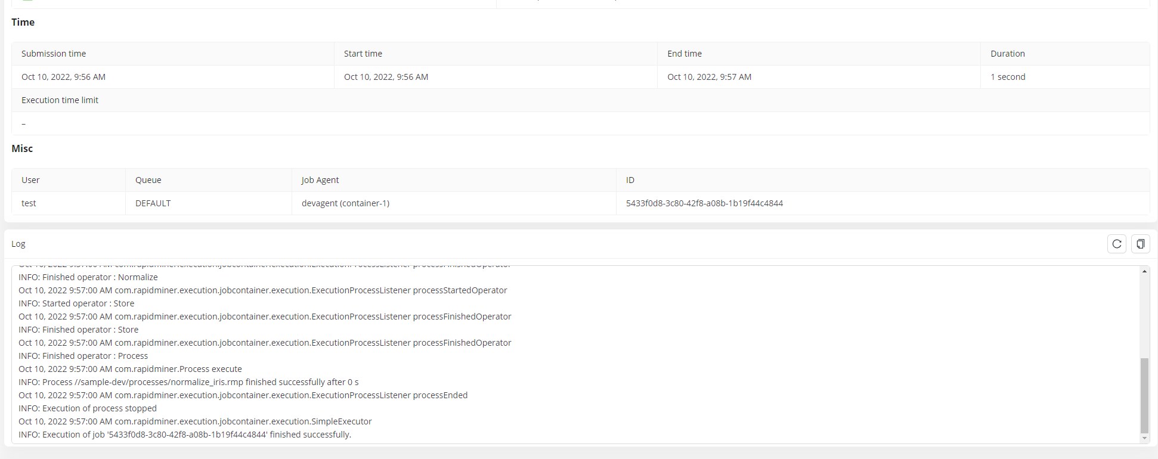Click the Submission time value
Image resolution: width=1158 pixels, height=459 pixels.
point(63,77)
